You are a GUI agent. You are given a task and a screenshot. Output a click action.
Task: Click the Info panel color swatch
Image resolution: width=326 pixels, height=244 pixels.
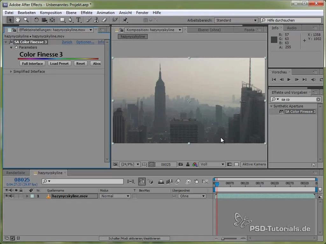(274, 40)
